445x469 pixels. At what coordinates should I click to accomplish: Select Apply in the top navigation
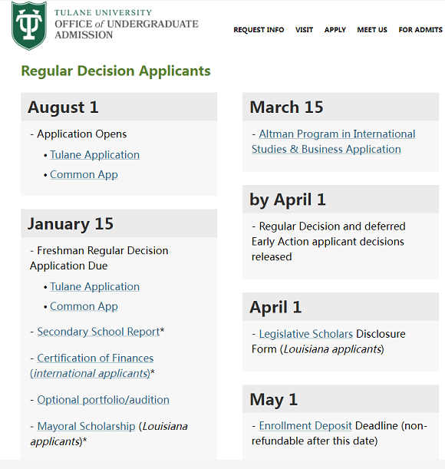335,30
